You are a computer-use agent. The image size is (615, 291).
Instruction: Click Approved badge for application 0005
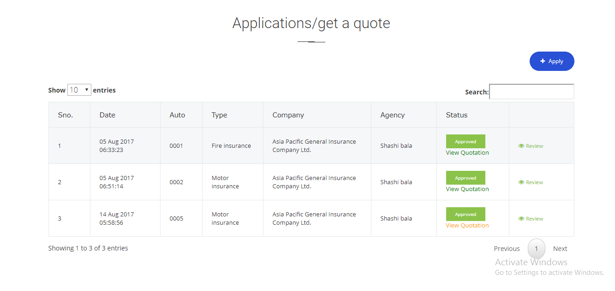pyautogui.click(x=466, y=214)
